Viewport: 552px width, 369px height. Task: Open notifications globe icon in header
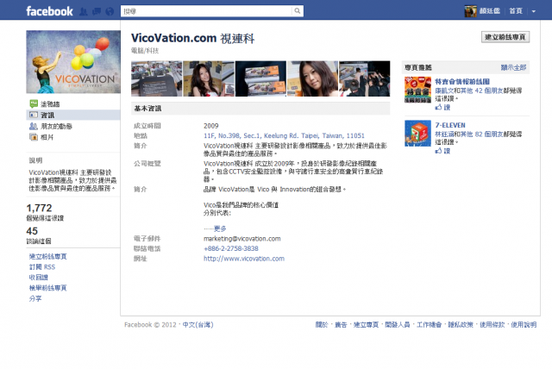click(110, 11)
